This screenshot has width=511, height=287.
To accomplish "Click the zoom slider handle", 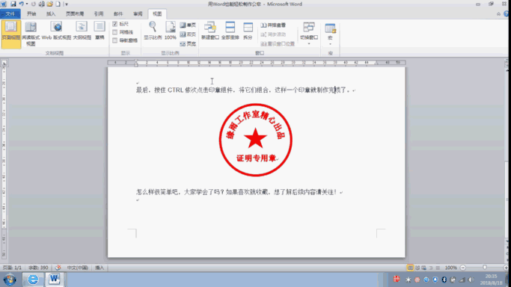I will coord(485,268).
